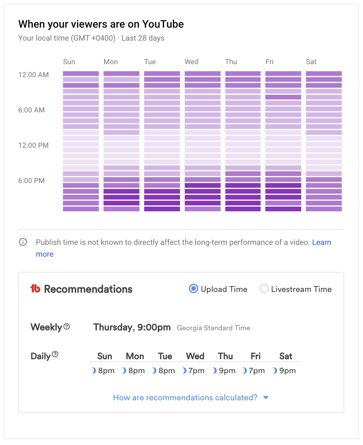
Task: Click the TubeBuddy logo next to Recommendations
Action: pos(35,289)
